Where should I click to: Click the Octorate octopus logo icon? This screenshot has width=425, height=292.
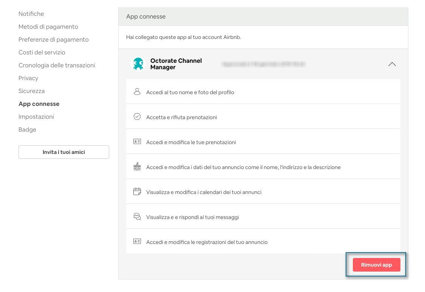(138, 64)
